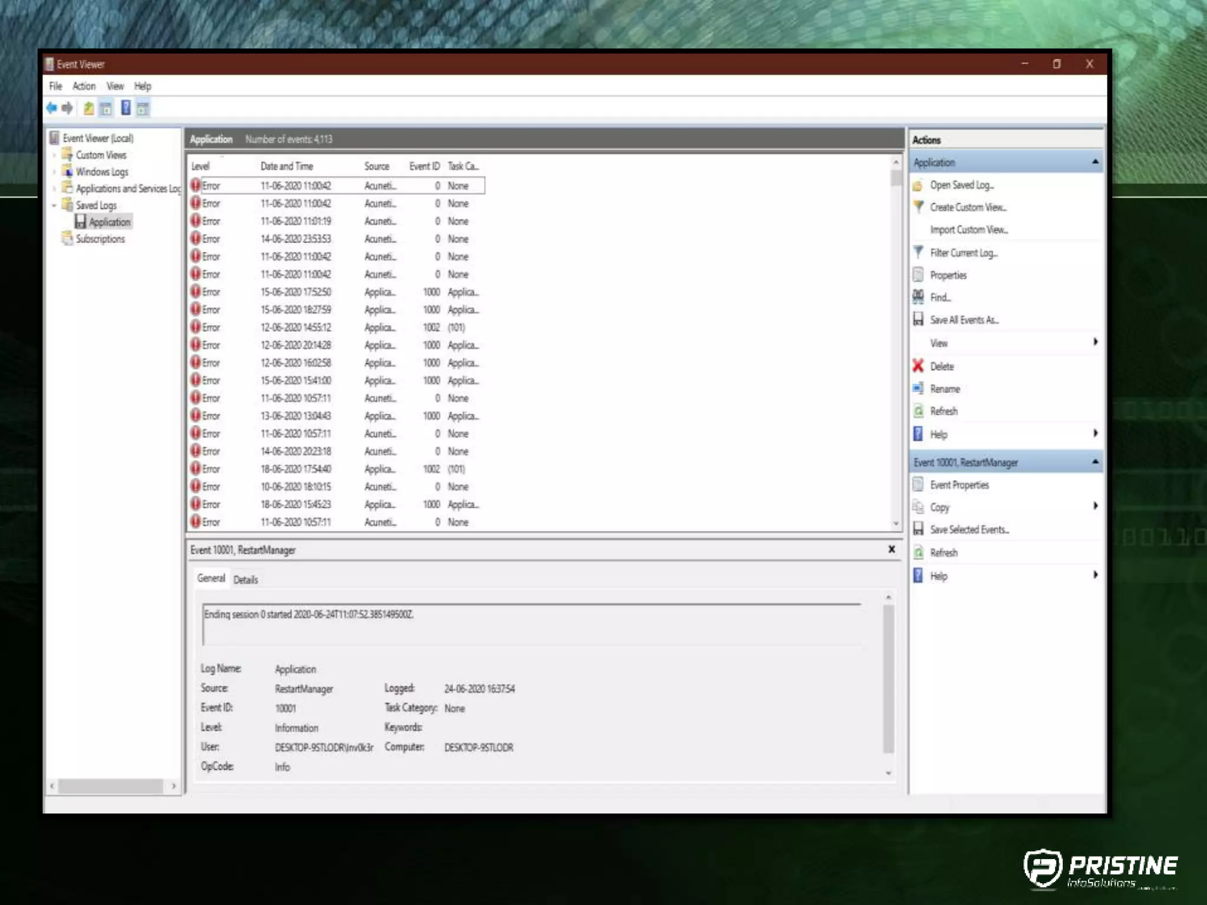1207x905 pixels.
Task: Click Event Properties action
Action: (x=959, y=485)
